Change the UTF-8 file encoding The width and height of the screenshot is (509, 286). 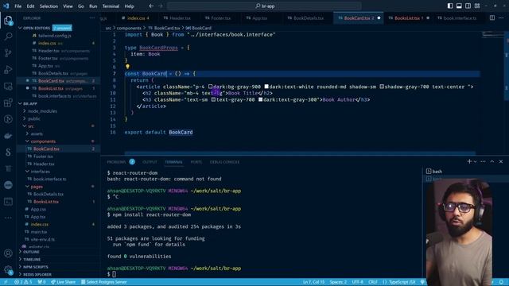point(357,282)
